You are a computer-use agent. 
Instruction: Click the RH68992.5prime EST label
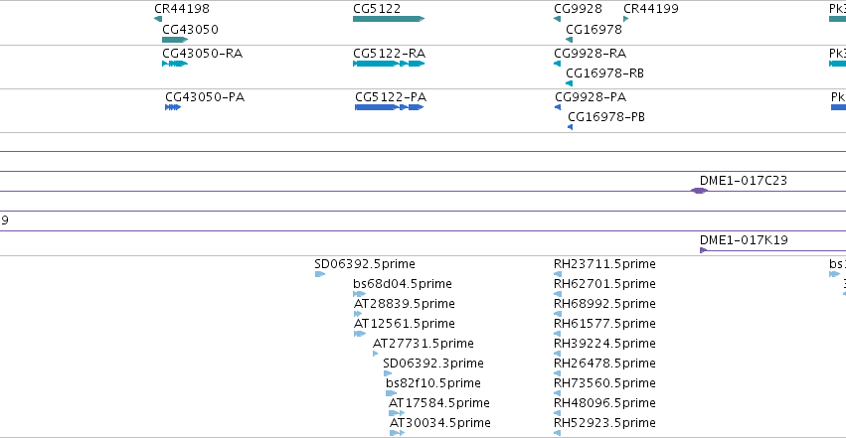click(x=604, y=304)
